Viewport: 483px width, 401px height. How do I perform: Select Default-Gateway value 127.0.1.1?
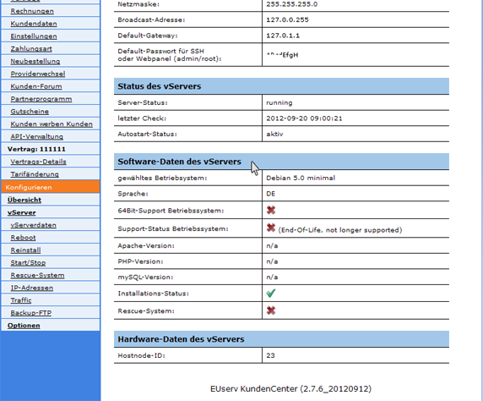[283, 36]
